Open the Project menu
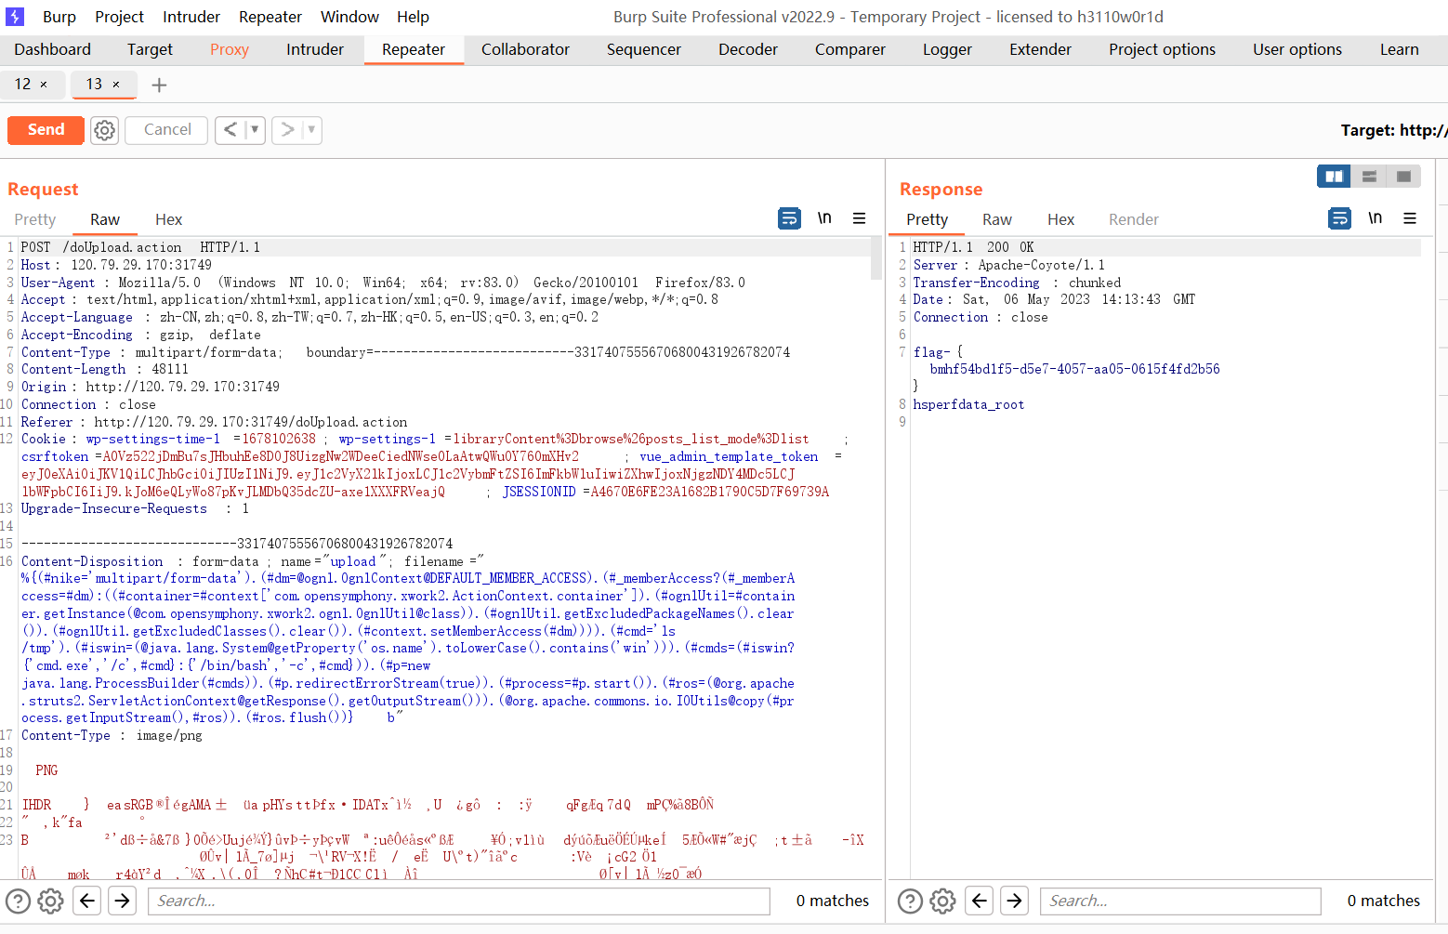The image size is (1448, 934). 119,17
